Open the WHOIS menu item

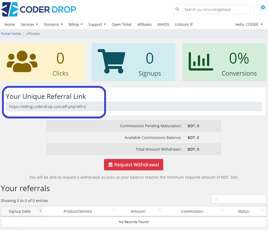tap(163, 25)
